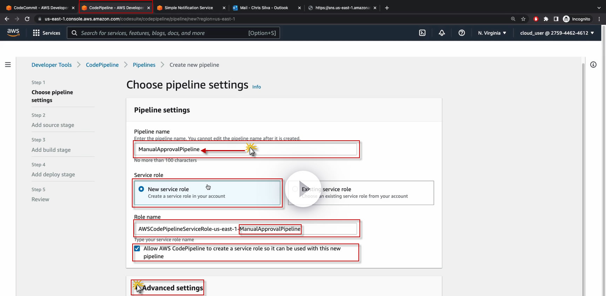Viewport: 606px width, 296px height.
Task: Open a new browser tab
Action: (387, 8)
